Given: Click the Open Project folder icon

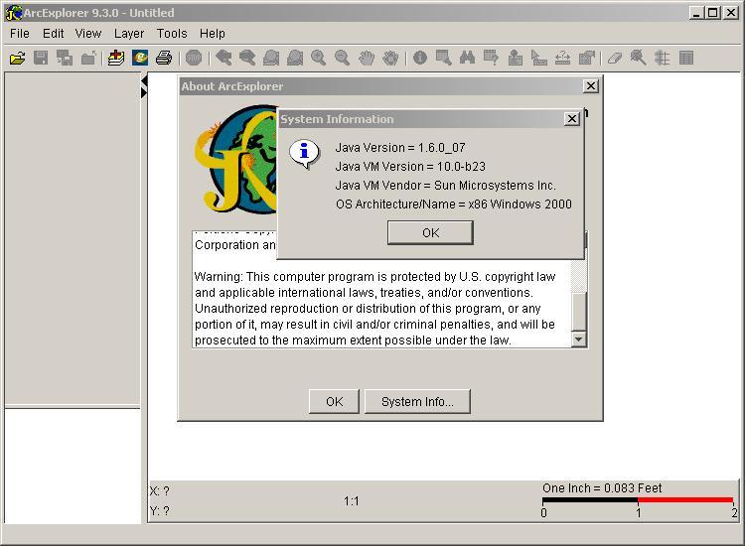Looking at the screenshot, I should coord(18,59).
